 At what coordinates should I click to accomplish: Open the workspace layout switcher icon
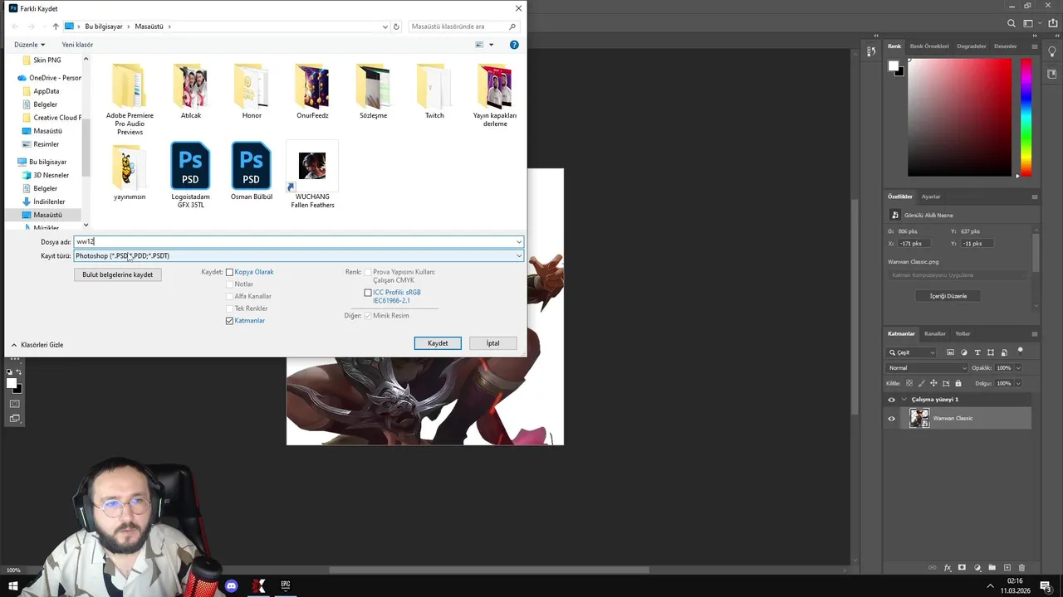tap(1030, 23)
